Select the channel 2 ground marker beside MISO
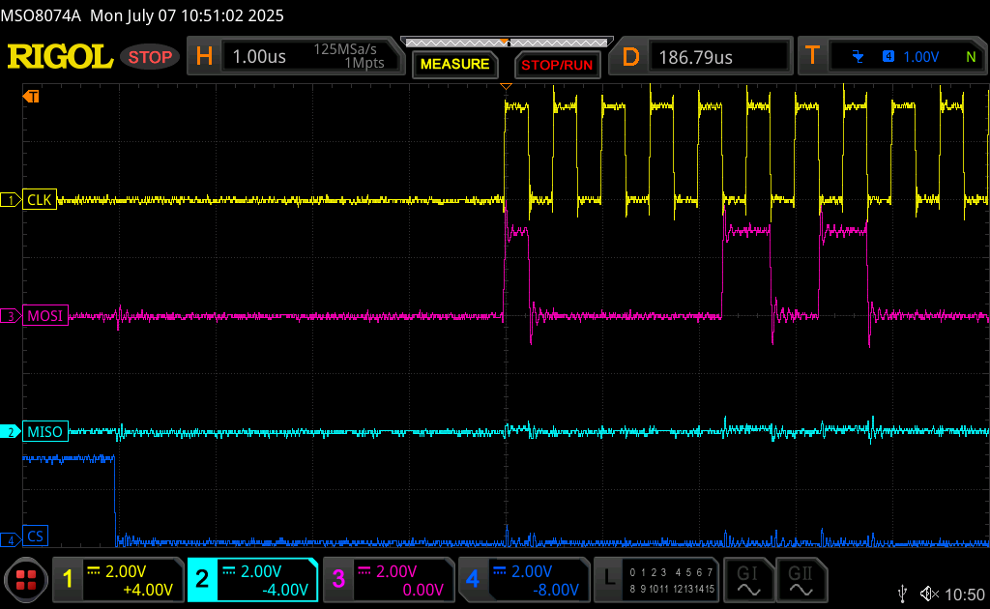Screen dimensions: 990x609 point(11,432)
